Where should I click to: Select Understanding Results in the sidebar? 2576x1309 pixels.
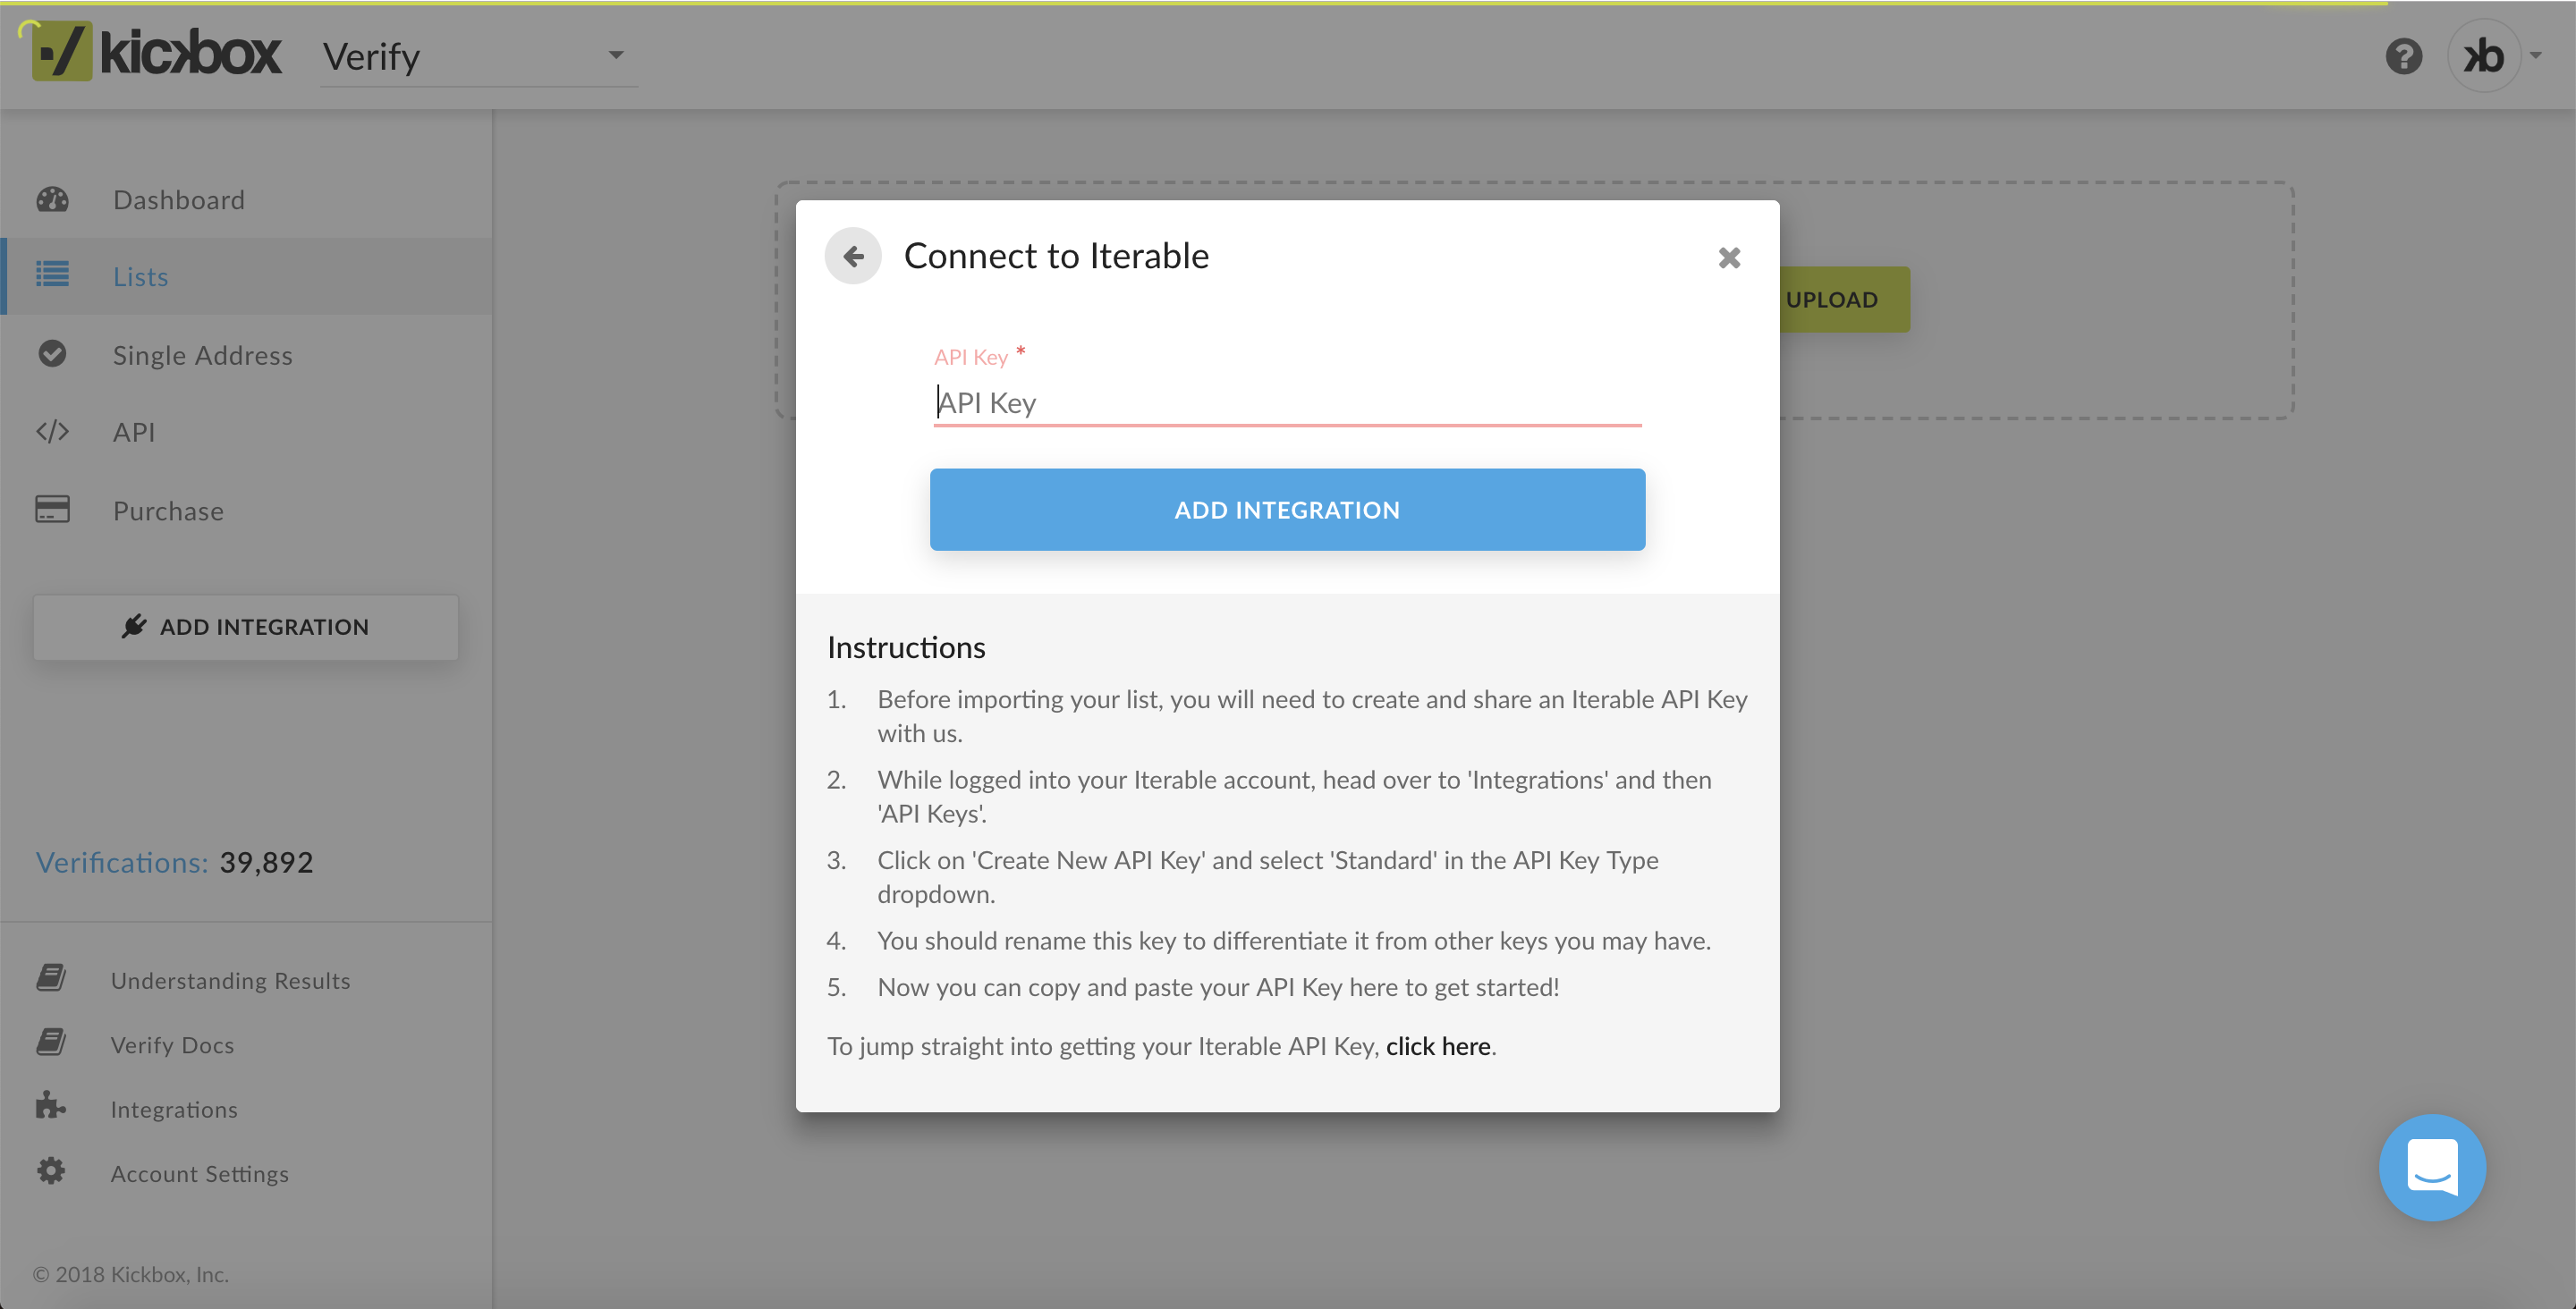[x=230, y=979]
